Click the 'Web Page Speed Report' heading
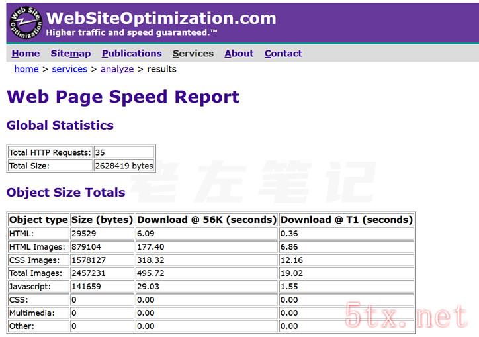 pos(123,97)
